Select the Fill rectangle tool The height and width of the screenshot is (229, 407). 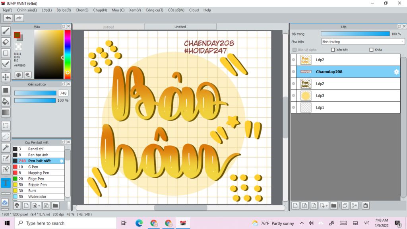tap(6, 90)
